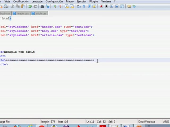Click the Dos\Windows line ending indicator

click(x=147, y=122)
